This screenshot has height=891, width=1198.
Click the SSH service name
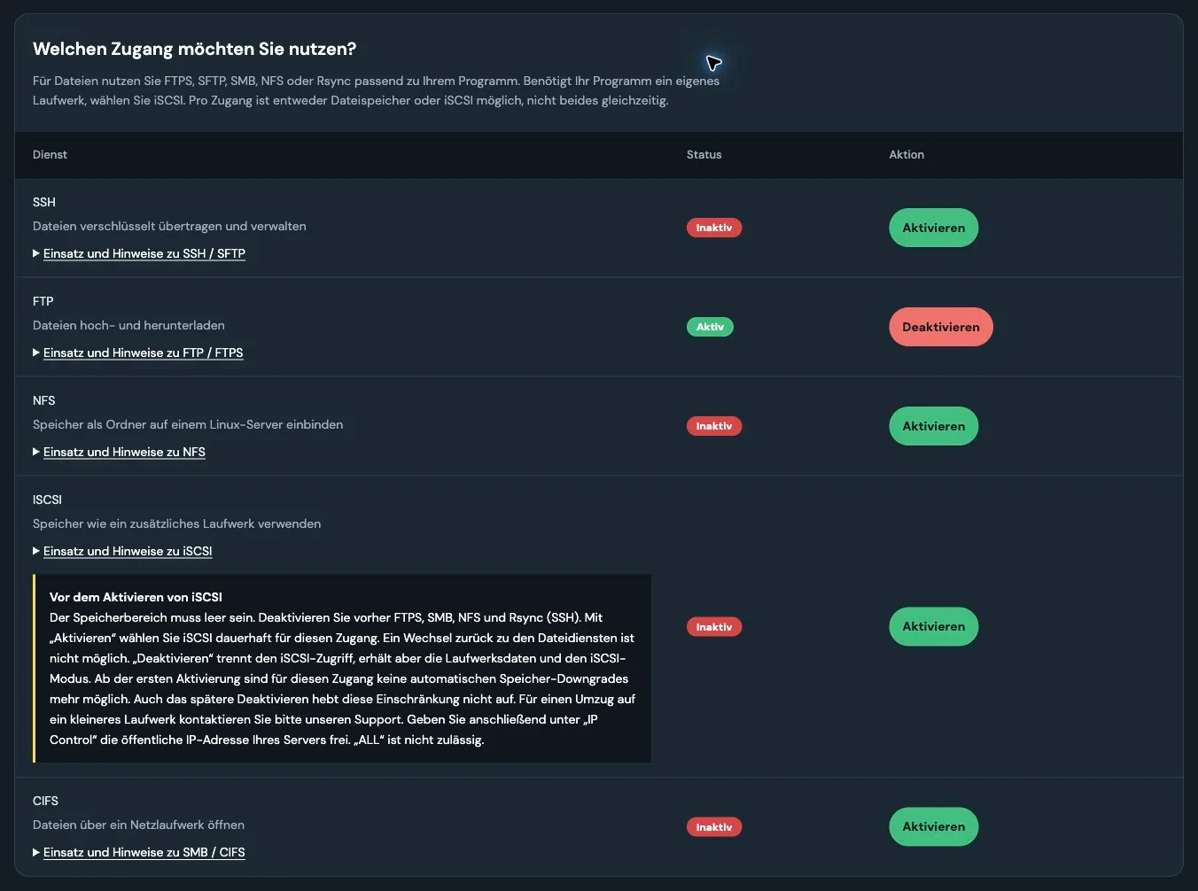point(44,202)
